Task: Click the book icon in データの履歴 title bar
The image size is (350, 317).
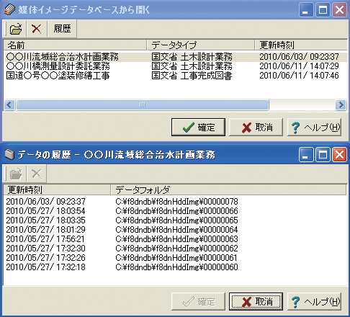Action: point(10,154)
